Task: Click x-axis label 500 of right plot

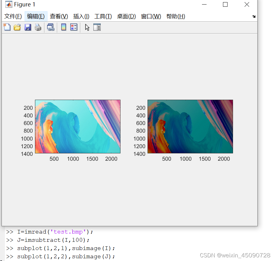Action: point(167,159)
